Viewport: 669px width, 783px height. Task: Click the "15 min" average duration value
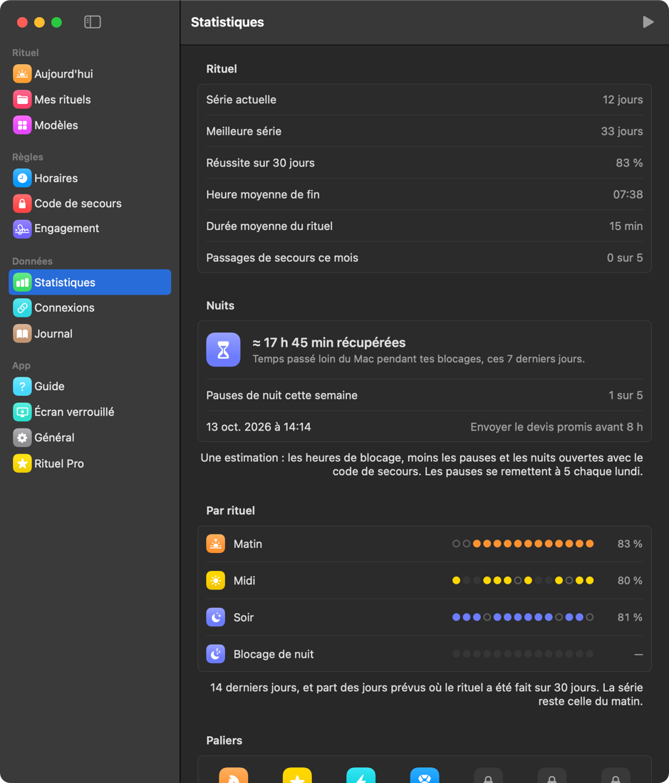626,226
